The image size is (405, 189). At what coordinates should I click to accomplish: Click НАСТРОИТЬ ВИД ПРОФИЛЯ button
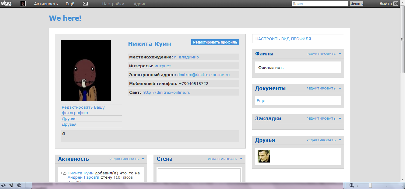tap(298, 39)
